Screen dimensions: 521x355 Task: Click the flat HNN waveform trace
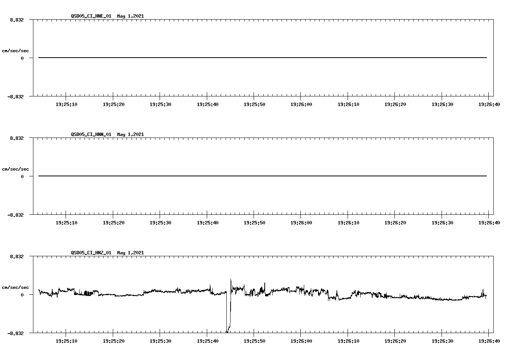click(230, 176)
